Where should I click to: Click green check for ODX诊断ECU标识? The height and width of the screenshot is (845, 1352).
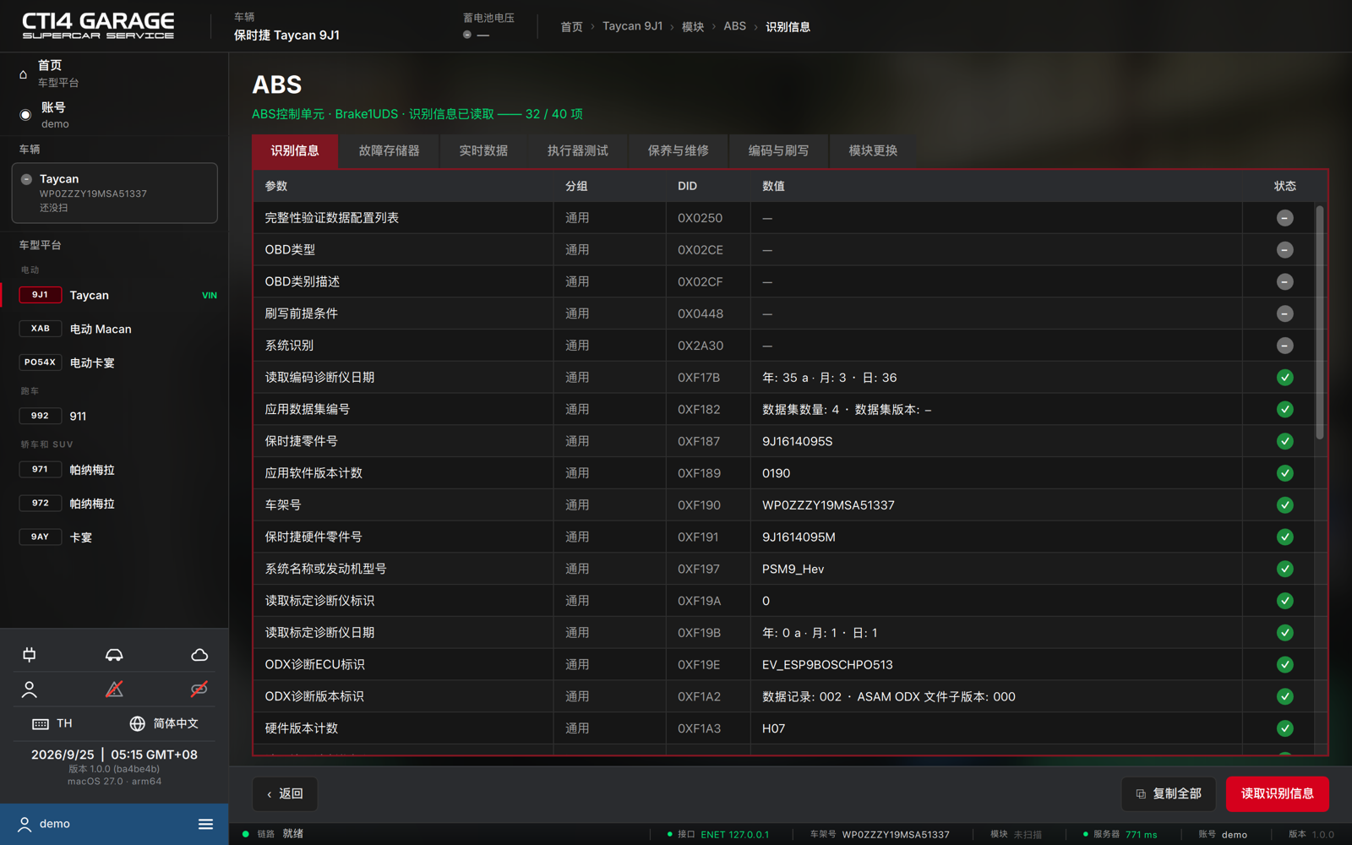pos(1284,664)
